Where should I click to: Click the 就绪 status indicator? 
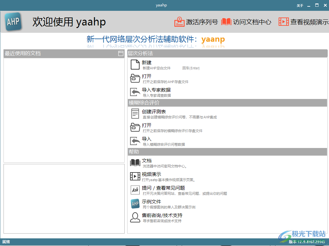pyautogui.click(x=7, y=242)
